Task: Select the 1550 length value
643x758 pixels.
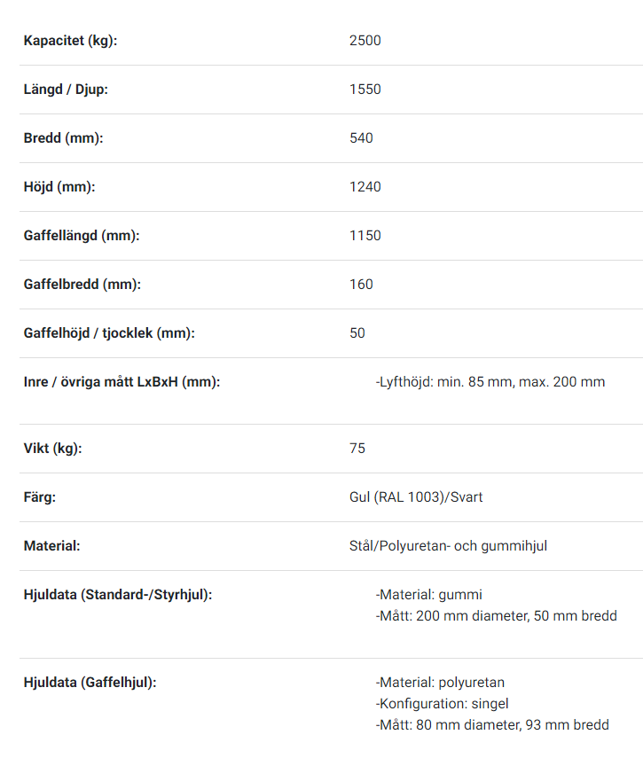Action: (365, 90)
